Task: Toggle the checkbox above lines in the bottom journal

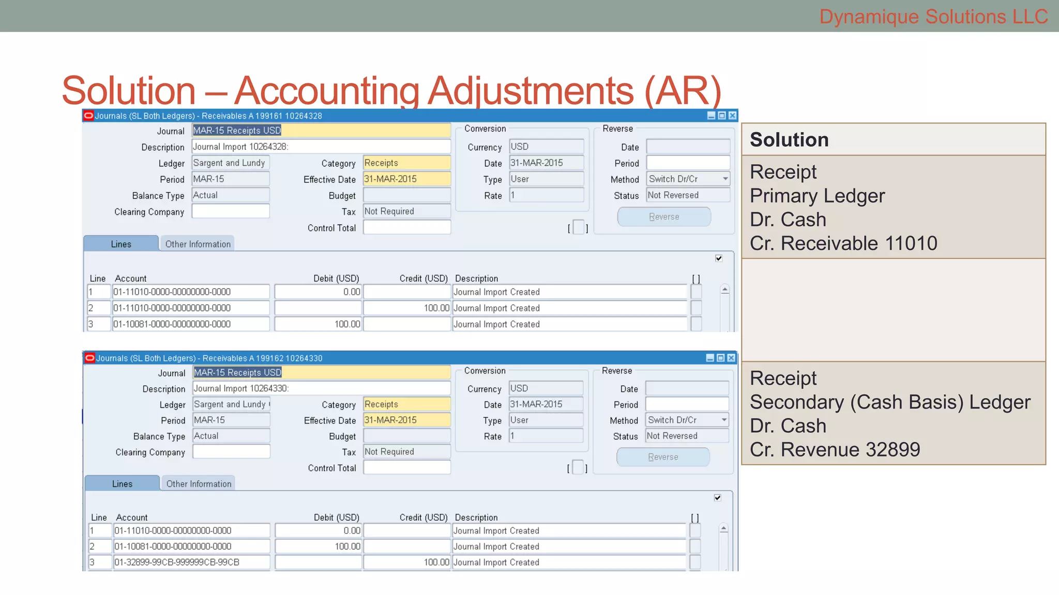Action: coord(718,498)
